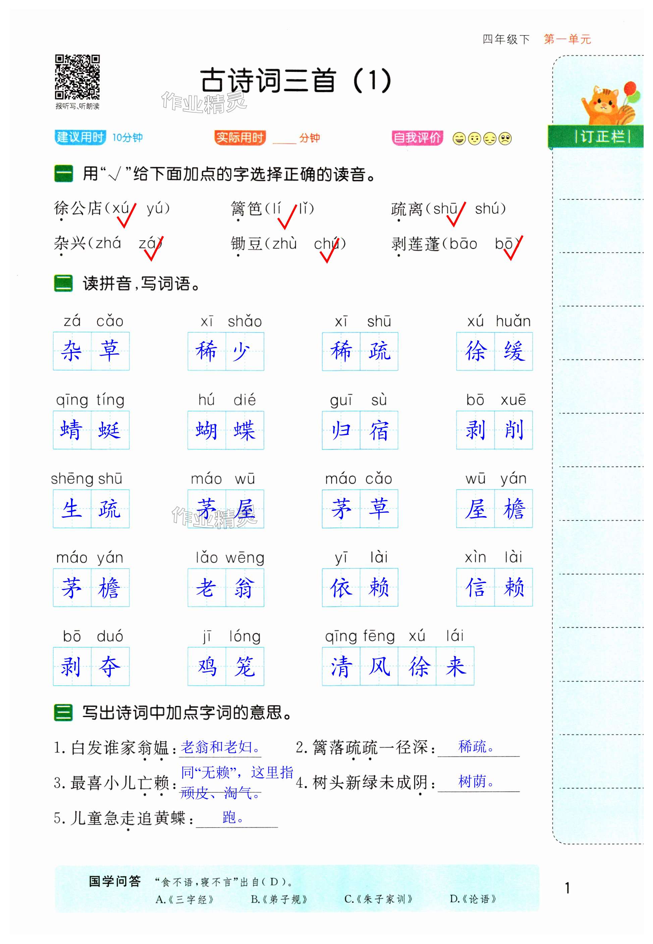The height and width of the screenshot is (944, 653).
Task: Select the sad frowning self-rating face
Action: pos(505,139)
